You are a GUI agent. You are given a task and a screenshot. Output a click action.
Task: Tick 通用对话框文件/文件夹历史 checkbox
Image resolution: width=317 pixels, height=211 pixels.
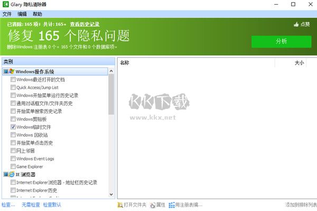click(13, 103)
